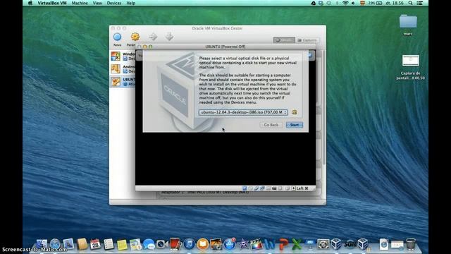Click the network indicator in VM status bar
This screenshot has height=254, width=451.
pyautogui.click(x=262, y=188)
